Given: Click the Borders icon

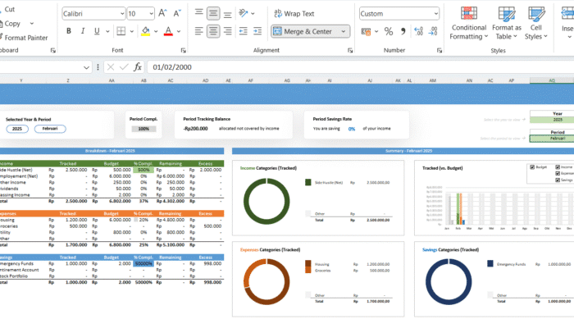Looking at the screenshot, I should pos(121,31).
